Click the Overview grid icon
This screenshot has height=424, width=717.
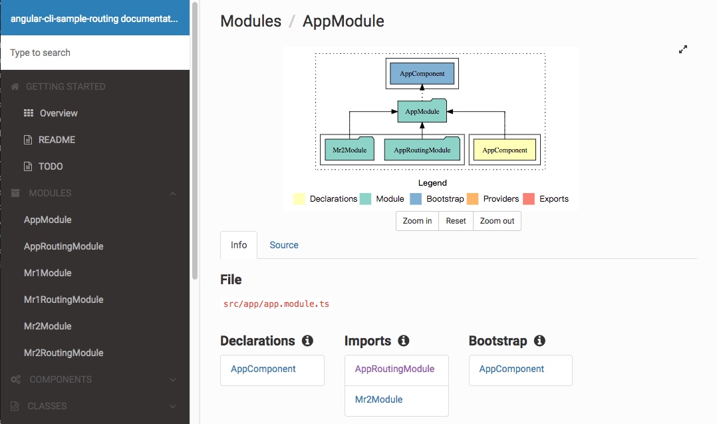pyautogui.click(x=29, y=113)
